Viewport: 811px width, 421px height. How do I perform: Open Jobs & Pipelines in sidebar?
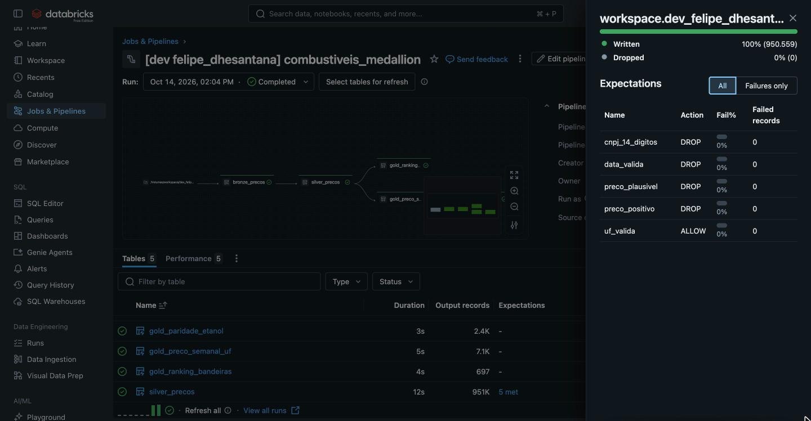point(56,111)
